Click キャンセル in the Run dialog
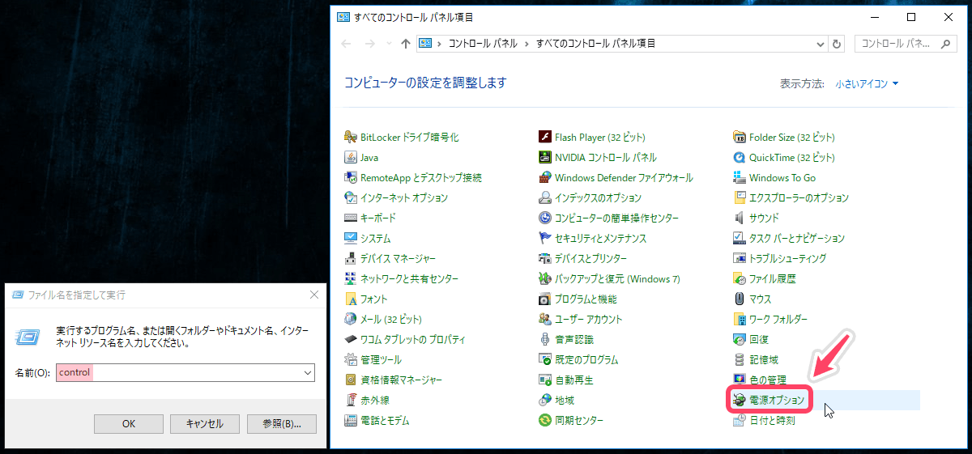 click(204, 423)
